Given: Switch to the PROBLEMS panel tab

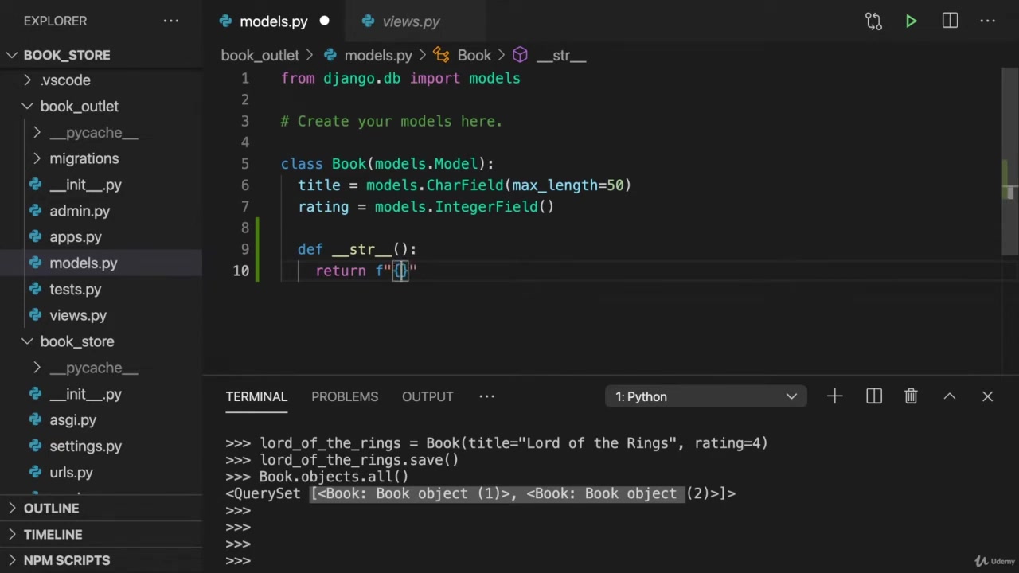Looking at the screenshot, I should [x=344, y=396].
